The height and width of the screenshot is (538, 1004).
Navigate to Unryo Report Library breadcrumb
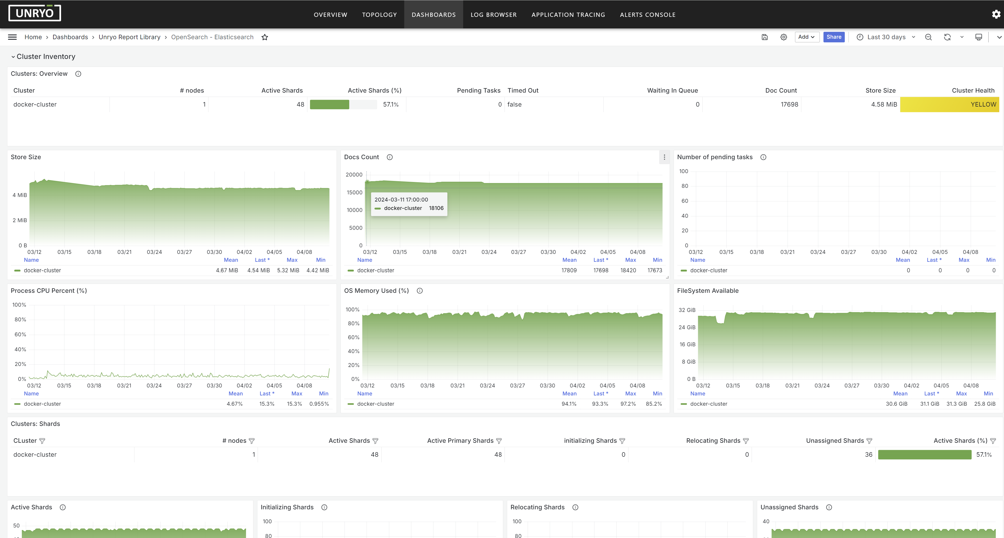click(129, 37)
